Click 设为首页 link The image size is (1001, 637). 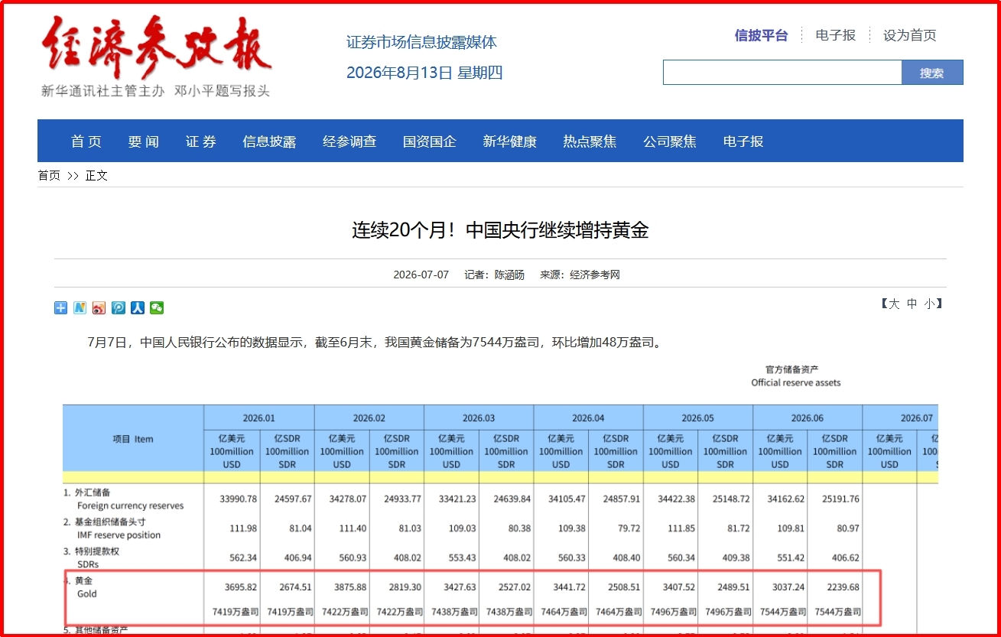pos(909,35)
